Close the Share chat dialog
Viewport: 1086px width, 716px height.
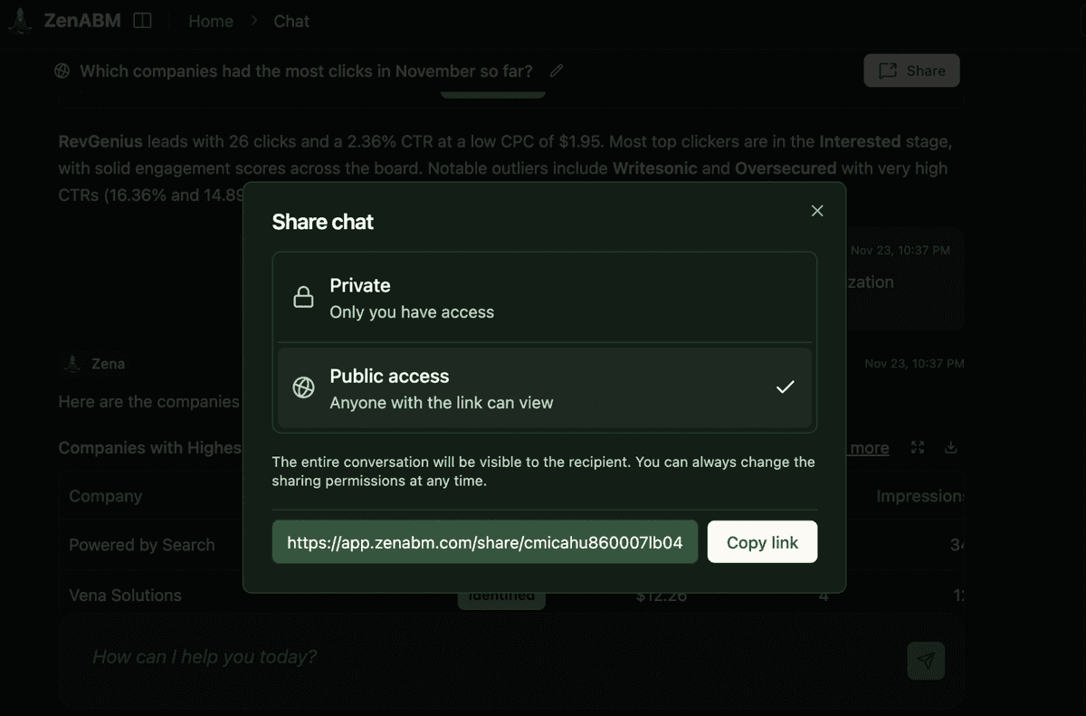click(817, 211)
